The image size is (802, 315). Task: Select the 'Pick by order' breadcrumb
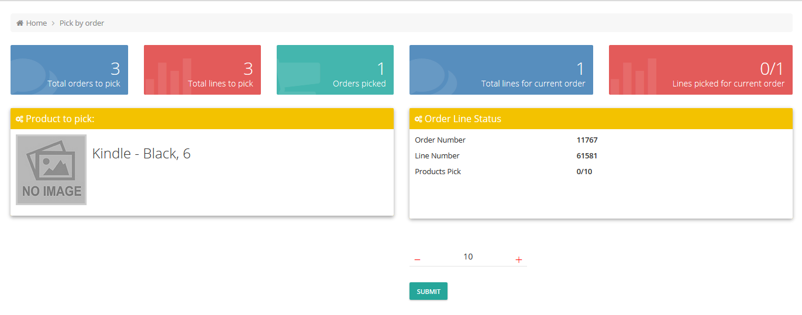tap(82, 23)
